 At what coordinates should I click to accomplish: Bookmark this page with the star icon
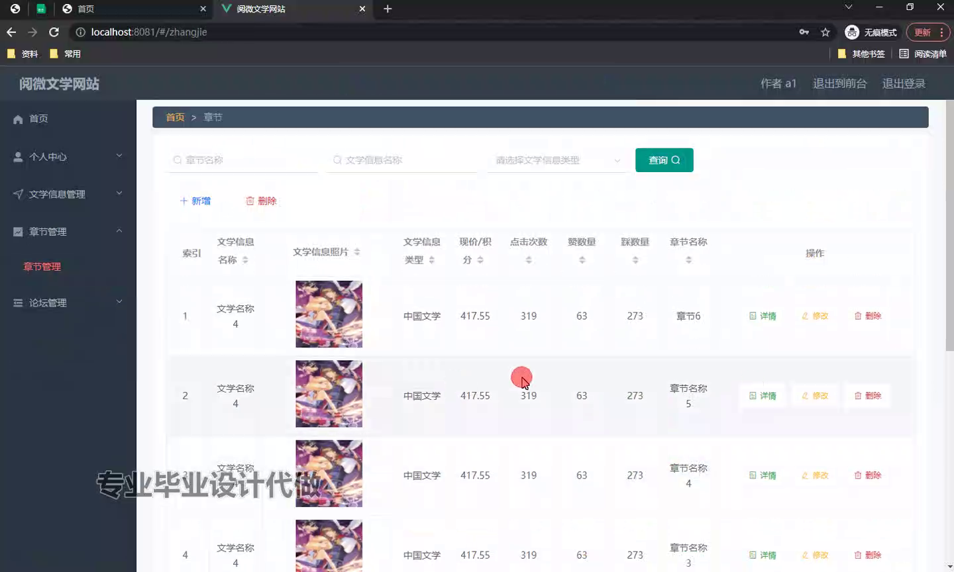pyautogui.click(x=825, y=32)
